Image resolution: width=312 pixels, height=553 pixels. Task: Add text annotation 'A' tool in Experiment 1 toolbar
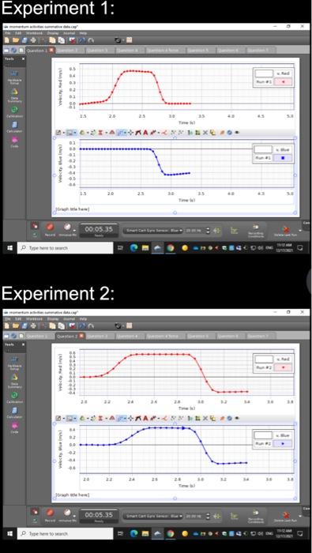145,133
